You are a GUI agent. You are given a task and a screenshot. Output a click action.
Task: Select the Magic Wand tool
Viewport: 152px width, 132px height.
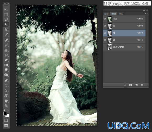click(x=6, y=25)
